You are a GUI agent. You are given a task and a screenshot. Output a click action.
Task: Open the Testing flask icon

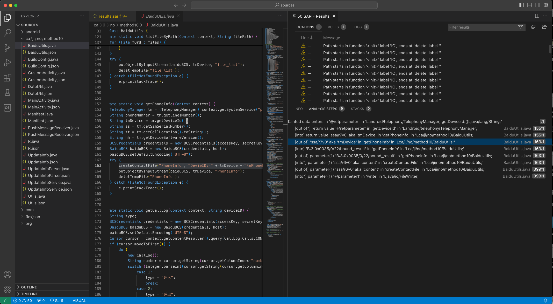click(x=8, y=93)
